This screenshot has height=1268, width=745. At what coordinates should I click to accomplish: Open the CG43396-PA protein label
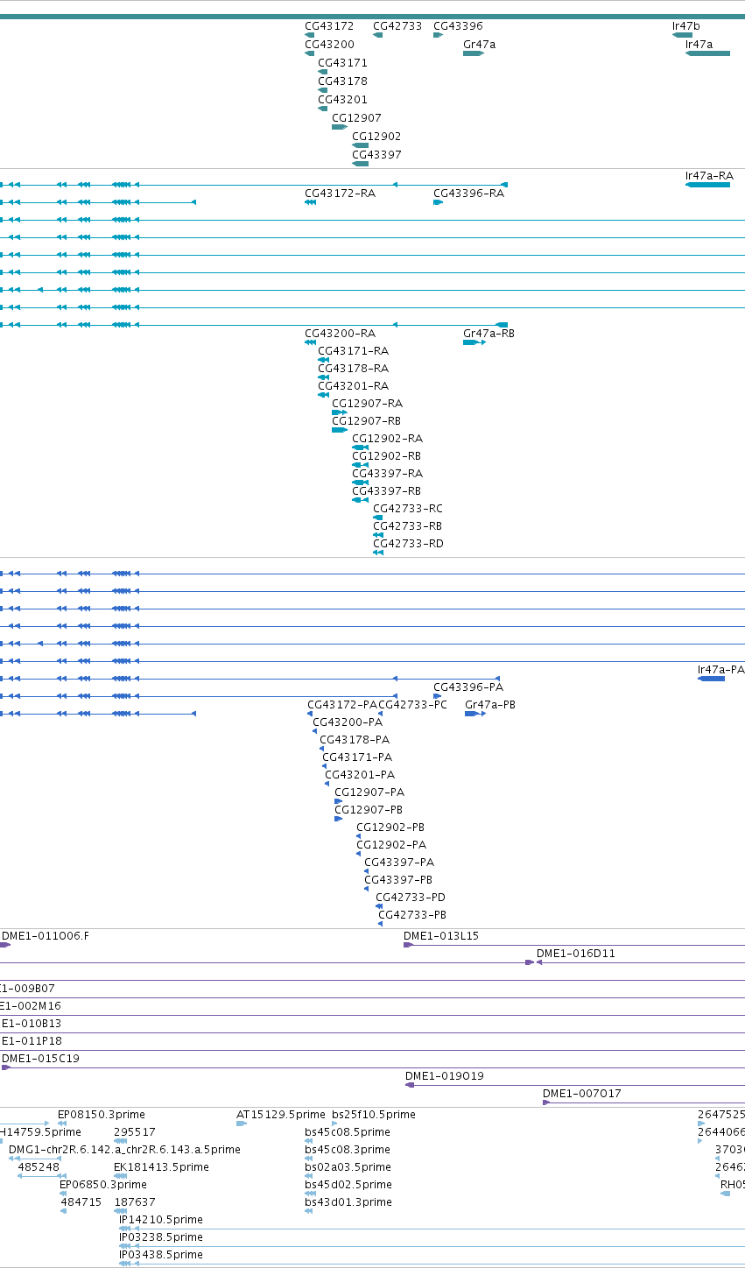[x=468, y=687]
